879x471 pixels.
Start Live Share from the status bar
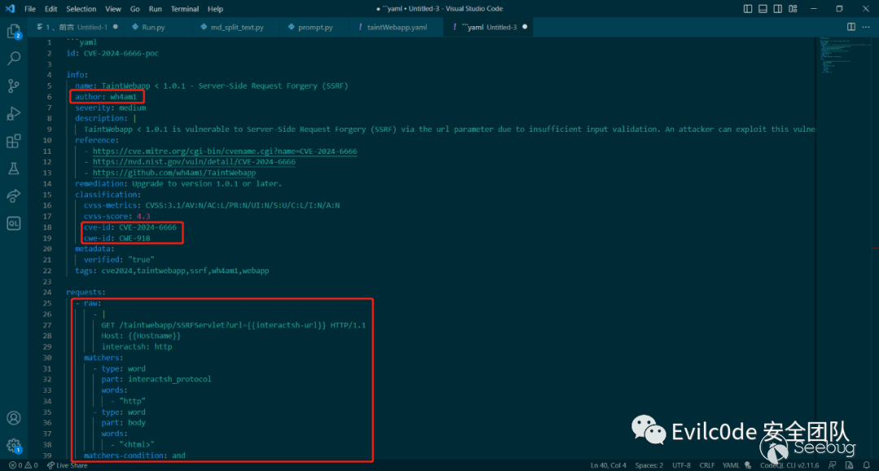68,465
